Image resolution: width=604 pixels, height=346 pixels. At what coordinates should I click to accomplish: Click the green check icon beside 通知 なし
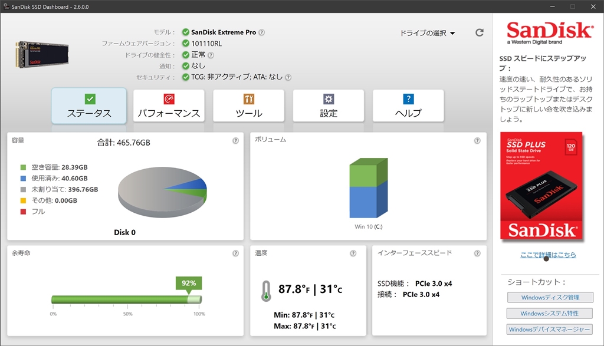[x=186, y=66]
